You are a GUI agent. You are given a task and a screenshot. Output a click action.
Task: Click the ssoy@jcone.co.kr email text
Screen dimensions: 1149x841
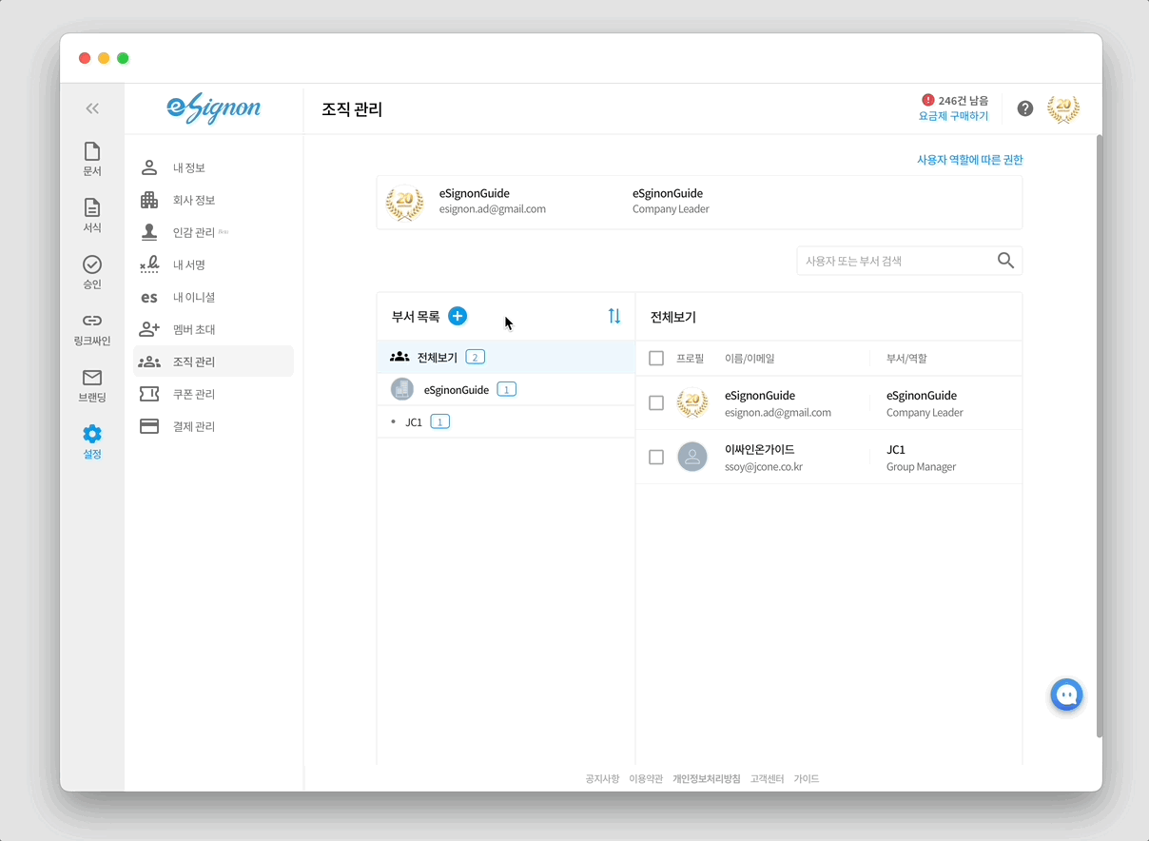point(764,467)
